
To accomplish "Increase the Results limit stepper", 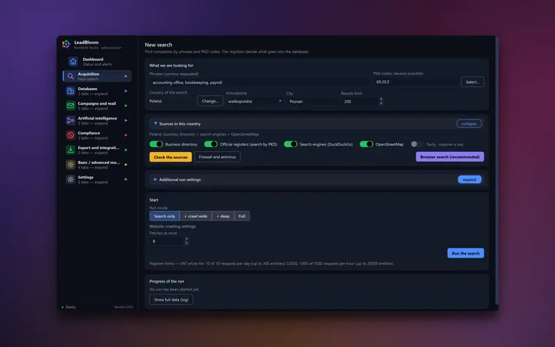I will 381,99.
